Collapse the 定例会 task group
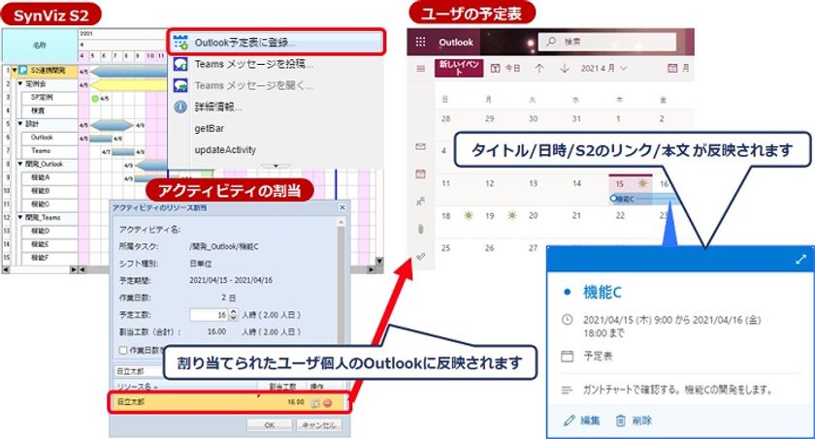815x439 pixels. [x=19, y=83]
